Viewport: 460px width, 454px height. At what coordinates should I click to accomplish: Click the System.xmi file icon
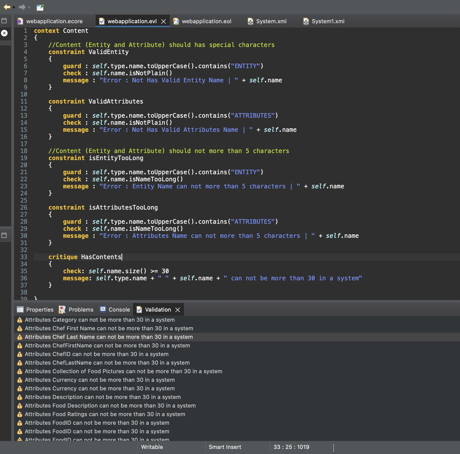point(250,21)
